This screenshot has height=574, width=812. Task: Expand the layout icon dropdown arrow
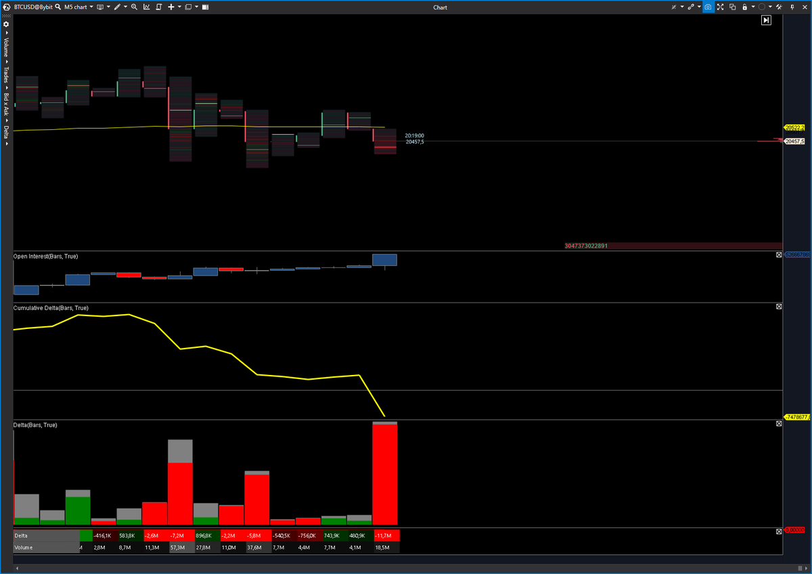[x=196, y=7]
